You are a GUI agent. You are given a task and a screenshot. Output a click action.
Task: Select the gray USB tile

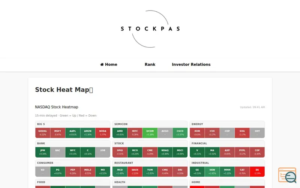[103, 152]
